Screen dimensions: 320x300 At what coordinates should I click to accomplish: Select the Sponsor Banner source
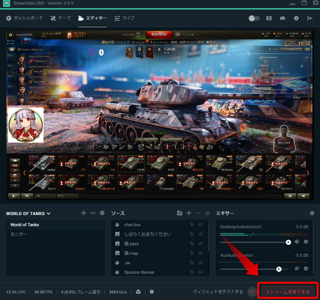point(139,272)
